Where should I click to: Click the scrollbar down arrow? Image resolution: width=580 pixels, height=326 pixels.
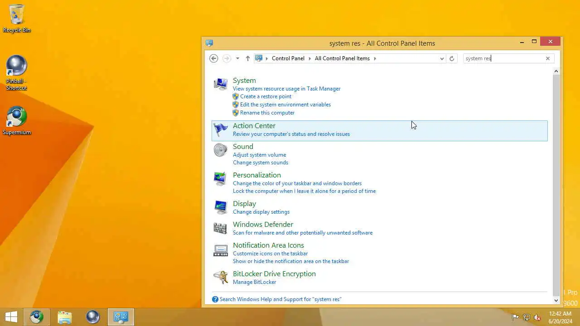556,300
